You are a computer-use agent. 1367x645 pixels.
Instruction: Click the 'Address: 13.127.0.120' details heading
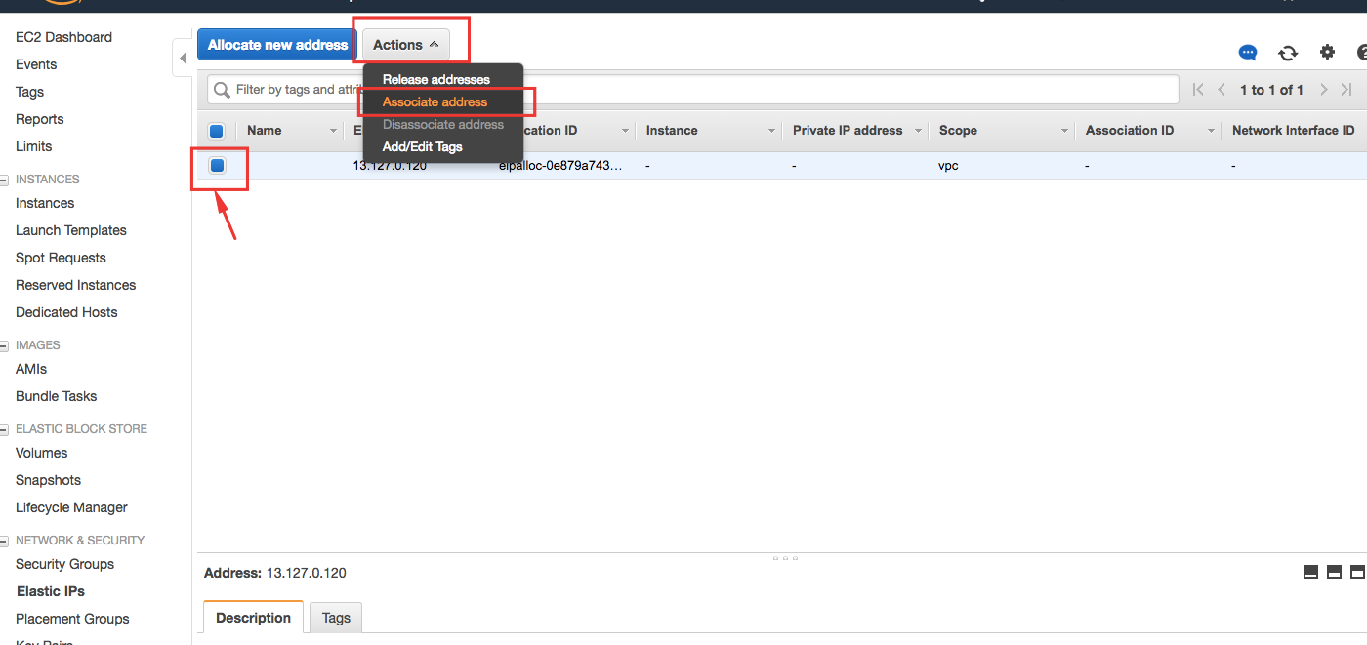point(275,573)
